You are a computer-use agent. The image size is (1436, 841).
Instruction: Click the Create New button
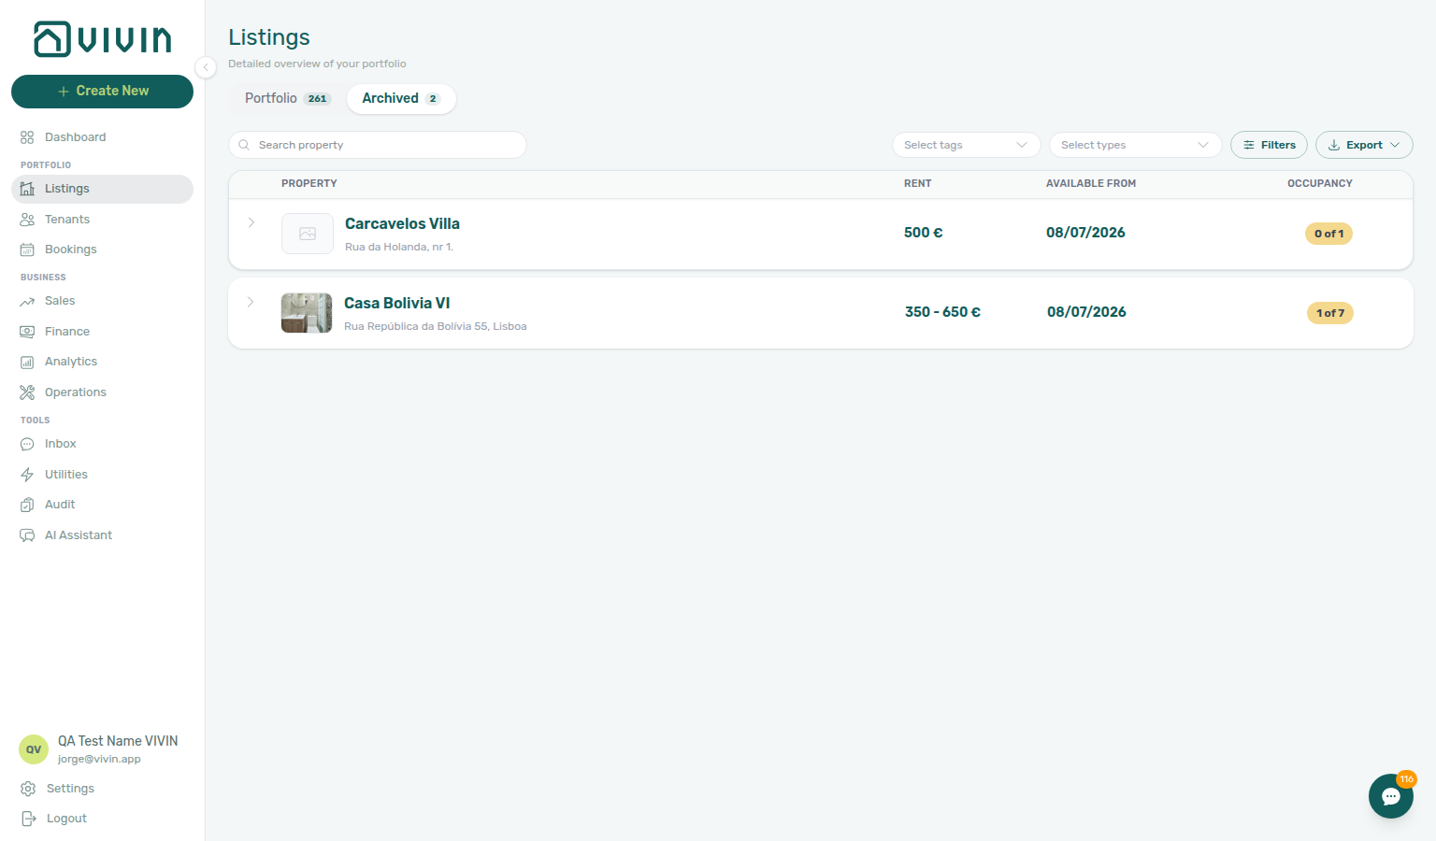click(102, 92)
